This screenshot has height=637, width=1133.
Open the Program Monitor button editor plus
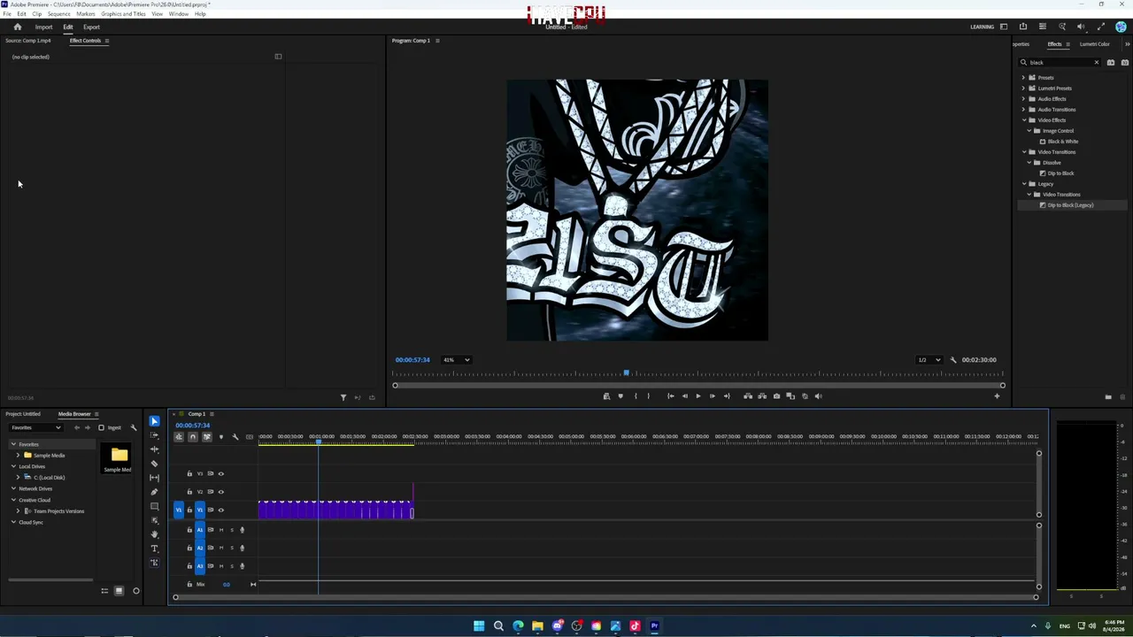(997, 396)
